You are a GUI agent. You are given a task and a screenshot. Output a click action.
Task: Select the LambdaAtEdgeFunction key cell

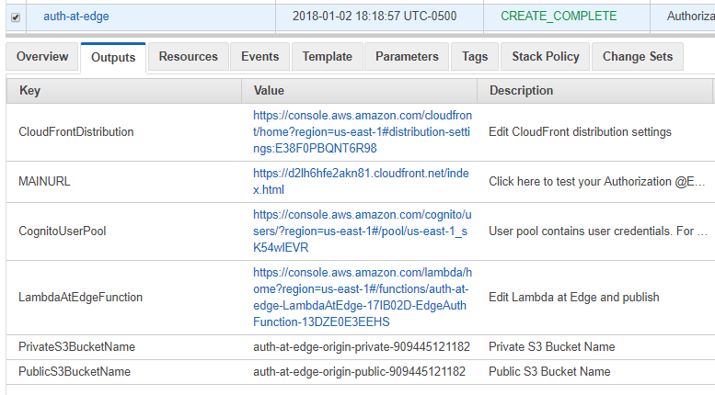(80, 297)
